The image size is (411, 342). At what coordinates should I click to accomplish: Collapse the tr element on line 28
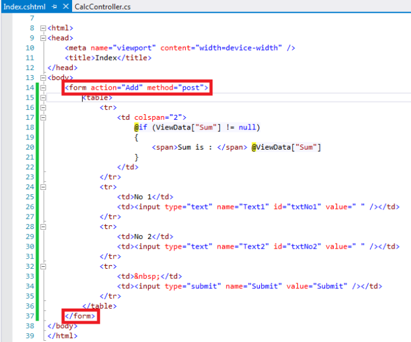[43, 227]
